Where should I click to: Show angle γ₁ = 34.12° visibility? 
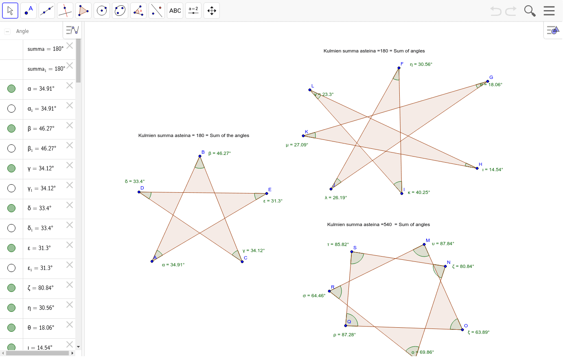[x=11, y=188]
